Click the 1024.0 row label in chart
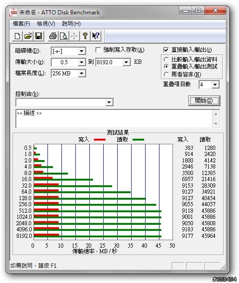The height and width of the screenshot is (283, 239). click(24, 217)
